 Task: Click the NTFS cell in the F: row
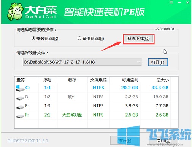98,115
